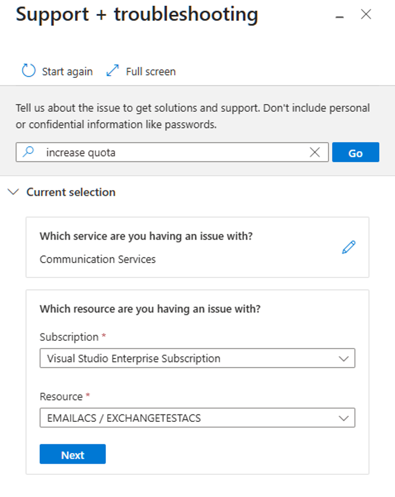Click the Support + troubleshooting title
The image size is (395, 497).
click(x=137, y=15)
